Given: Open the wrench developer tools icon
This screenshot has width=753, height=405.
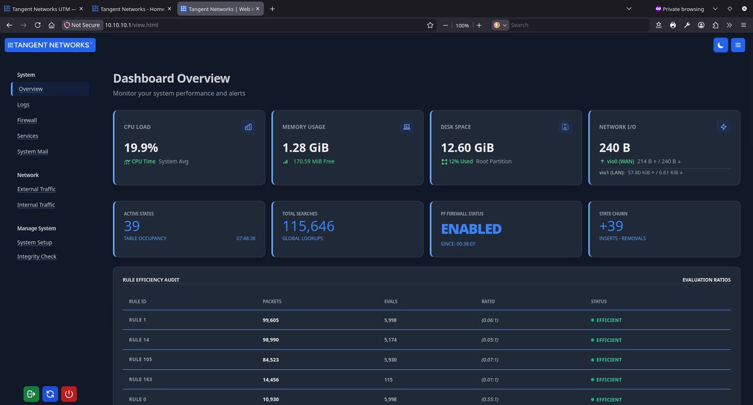Looking at the screenshot, I should (687, 25).
